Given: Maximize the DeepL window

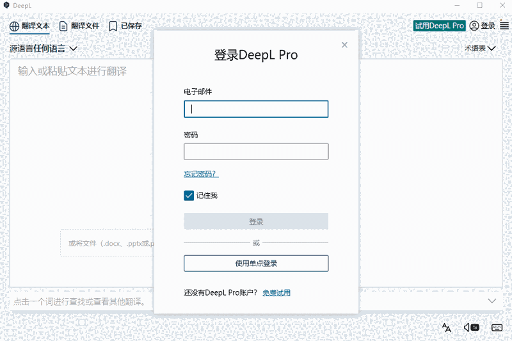Looking at the screenshot, I should click(479, 5).
